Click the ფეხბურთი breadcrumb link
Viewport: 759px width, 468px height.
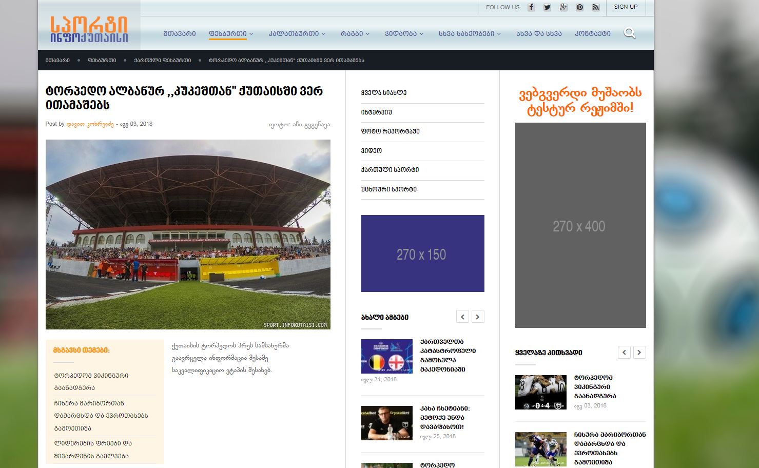(x=102, y=60)
